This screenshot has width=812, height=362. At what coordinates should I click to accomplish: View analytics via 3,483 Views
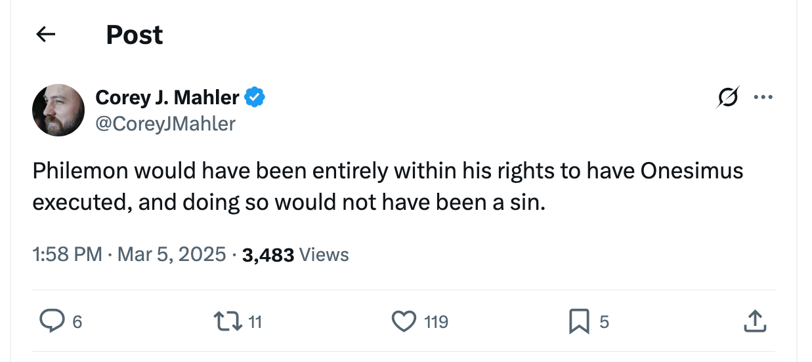pyautogui.click(x=295, y=254)
